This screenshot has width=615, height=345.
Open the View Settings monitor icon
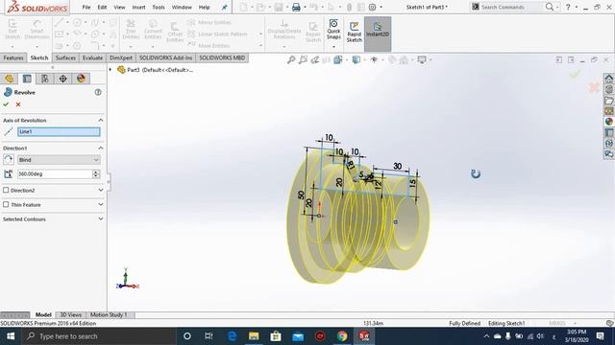(422, 59)
